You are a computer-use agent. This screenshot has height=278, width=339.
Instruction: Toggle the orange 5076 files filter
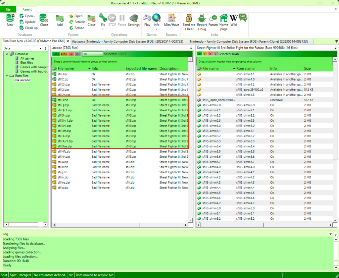64,54
